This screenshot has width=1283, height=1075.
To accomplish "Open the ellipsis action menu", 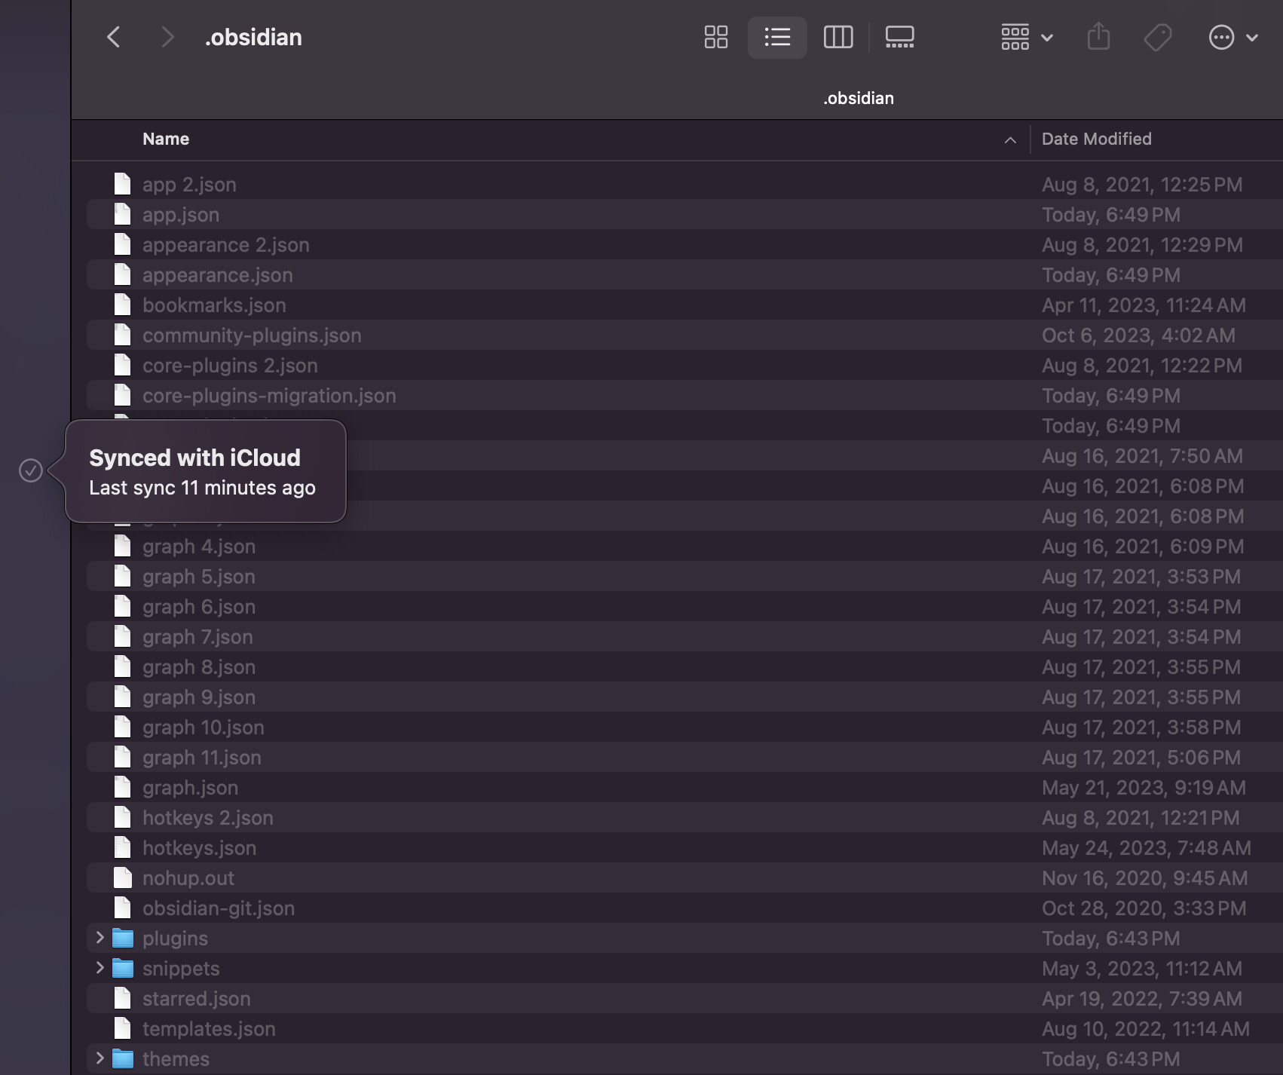I will point(1233,37).
